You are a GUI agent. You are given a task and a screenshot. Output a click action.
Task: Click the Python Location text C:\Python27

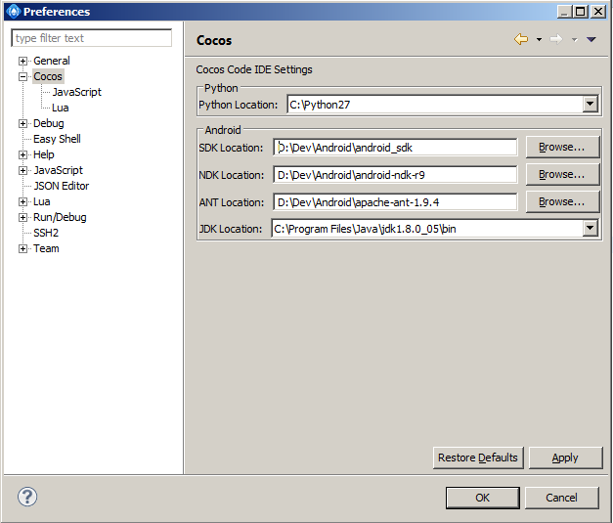[x=320, y=105]
